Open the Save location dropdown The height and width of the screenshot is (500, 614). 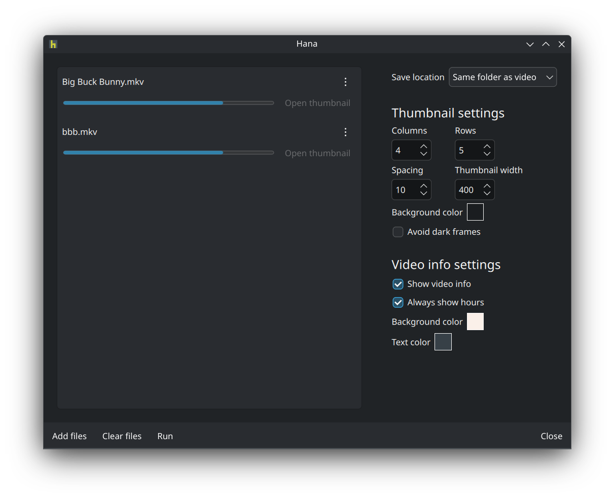[x=502, y=77]
